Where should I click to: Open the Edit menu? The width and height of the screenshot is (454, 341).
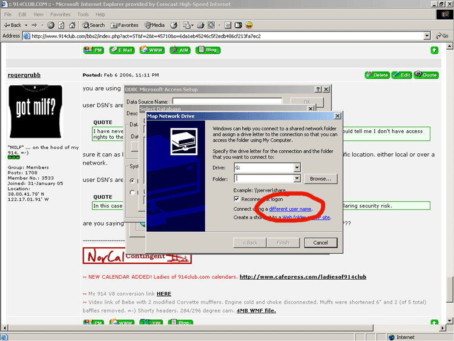tap(22, 15)
